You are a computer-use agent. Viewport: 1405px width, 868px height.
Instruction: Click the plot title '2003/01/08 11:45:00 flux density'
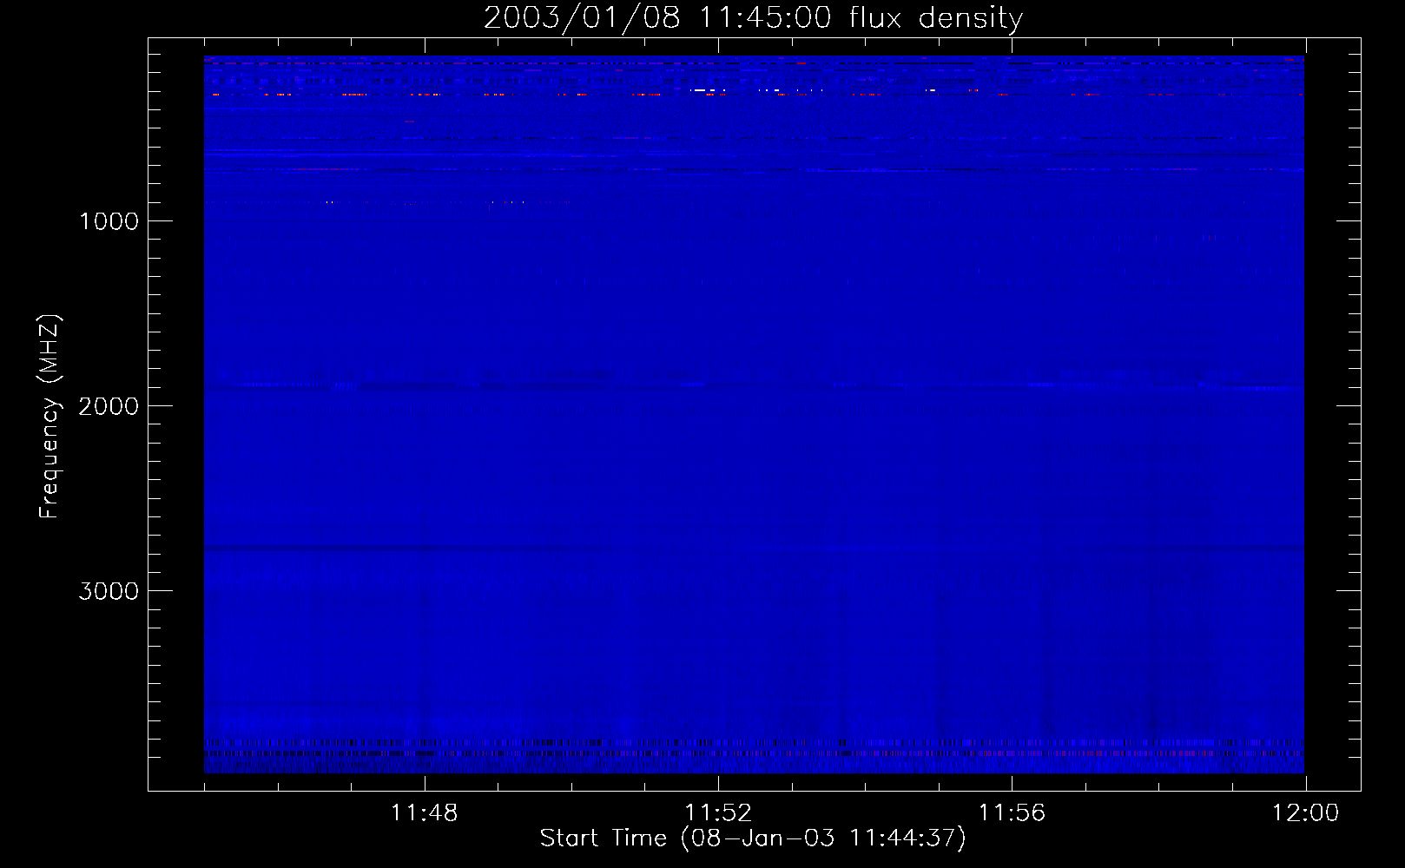(x=753, y=18)
